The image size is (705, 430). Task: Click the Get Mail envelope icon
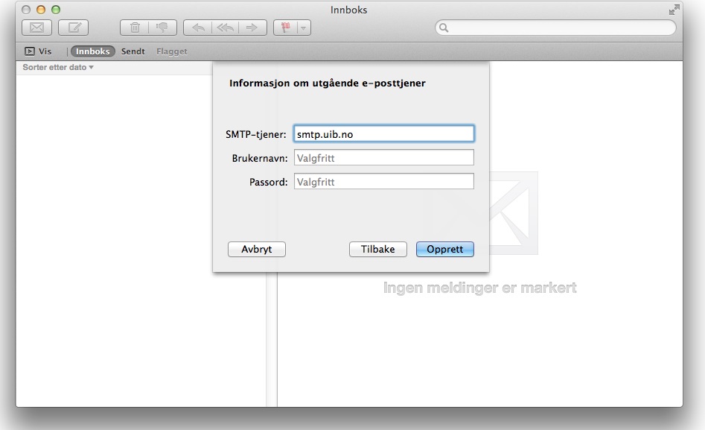point(36,28)
